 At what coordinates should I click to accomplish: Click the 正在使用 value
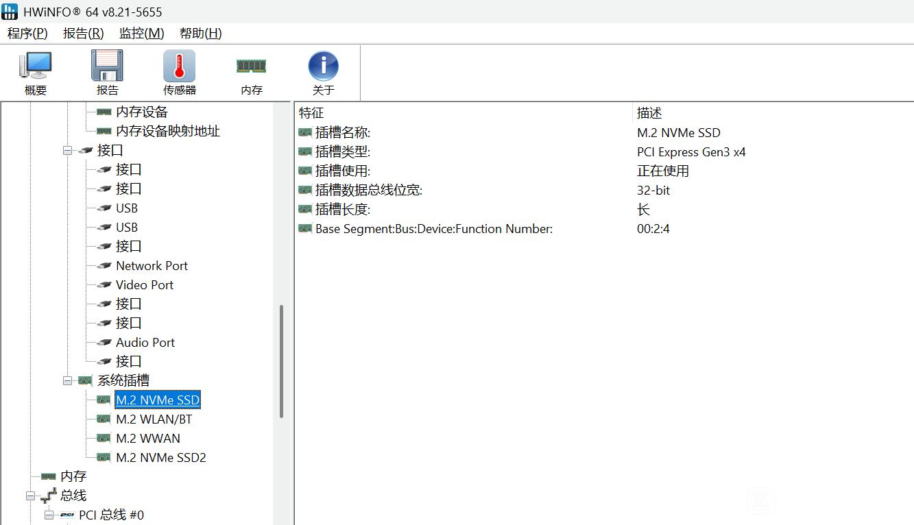(663, 171)
